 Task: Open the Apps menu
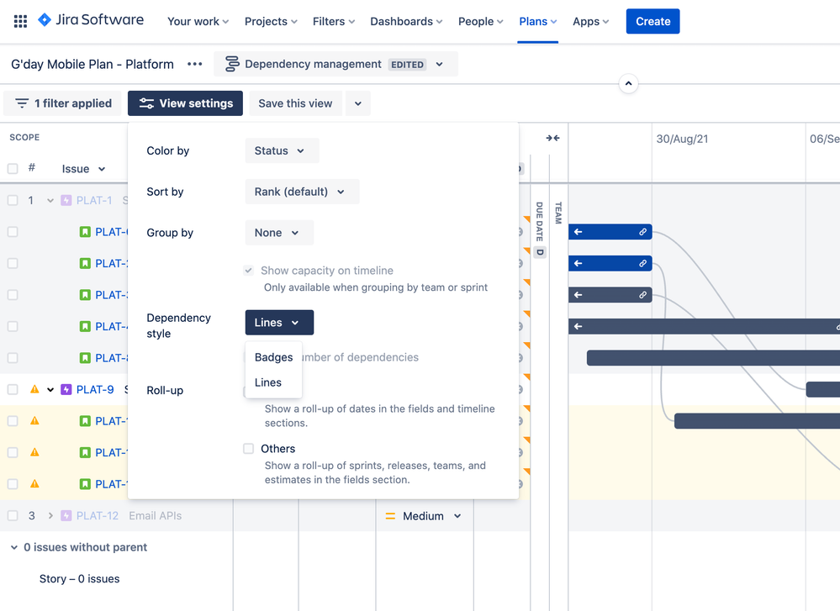point(591,21)
